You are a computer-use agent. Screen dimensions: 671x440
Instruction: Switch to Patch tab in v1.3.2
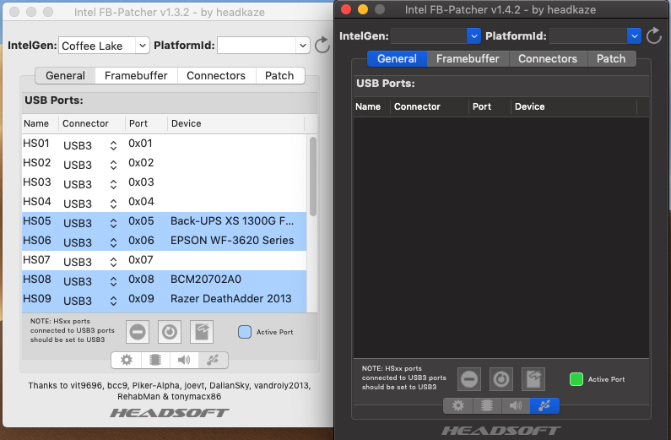point(279,76)
